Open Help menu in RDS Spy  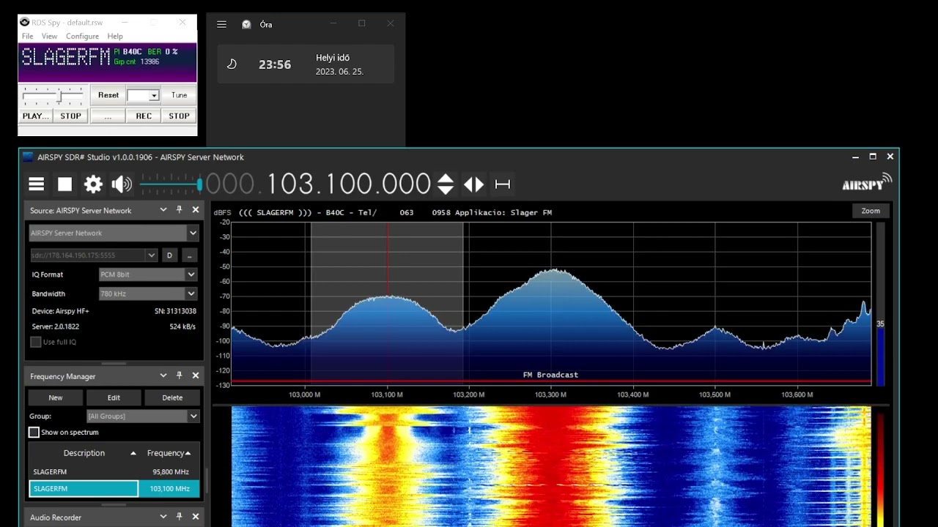pyautogui.click(x=115, y=36)
